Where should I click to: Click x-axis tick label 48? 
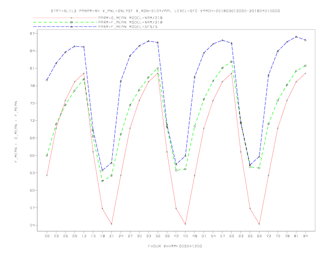[195, 236]
